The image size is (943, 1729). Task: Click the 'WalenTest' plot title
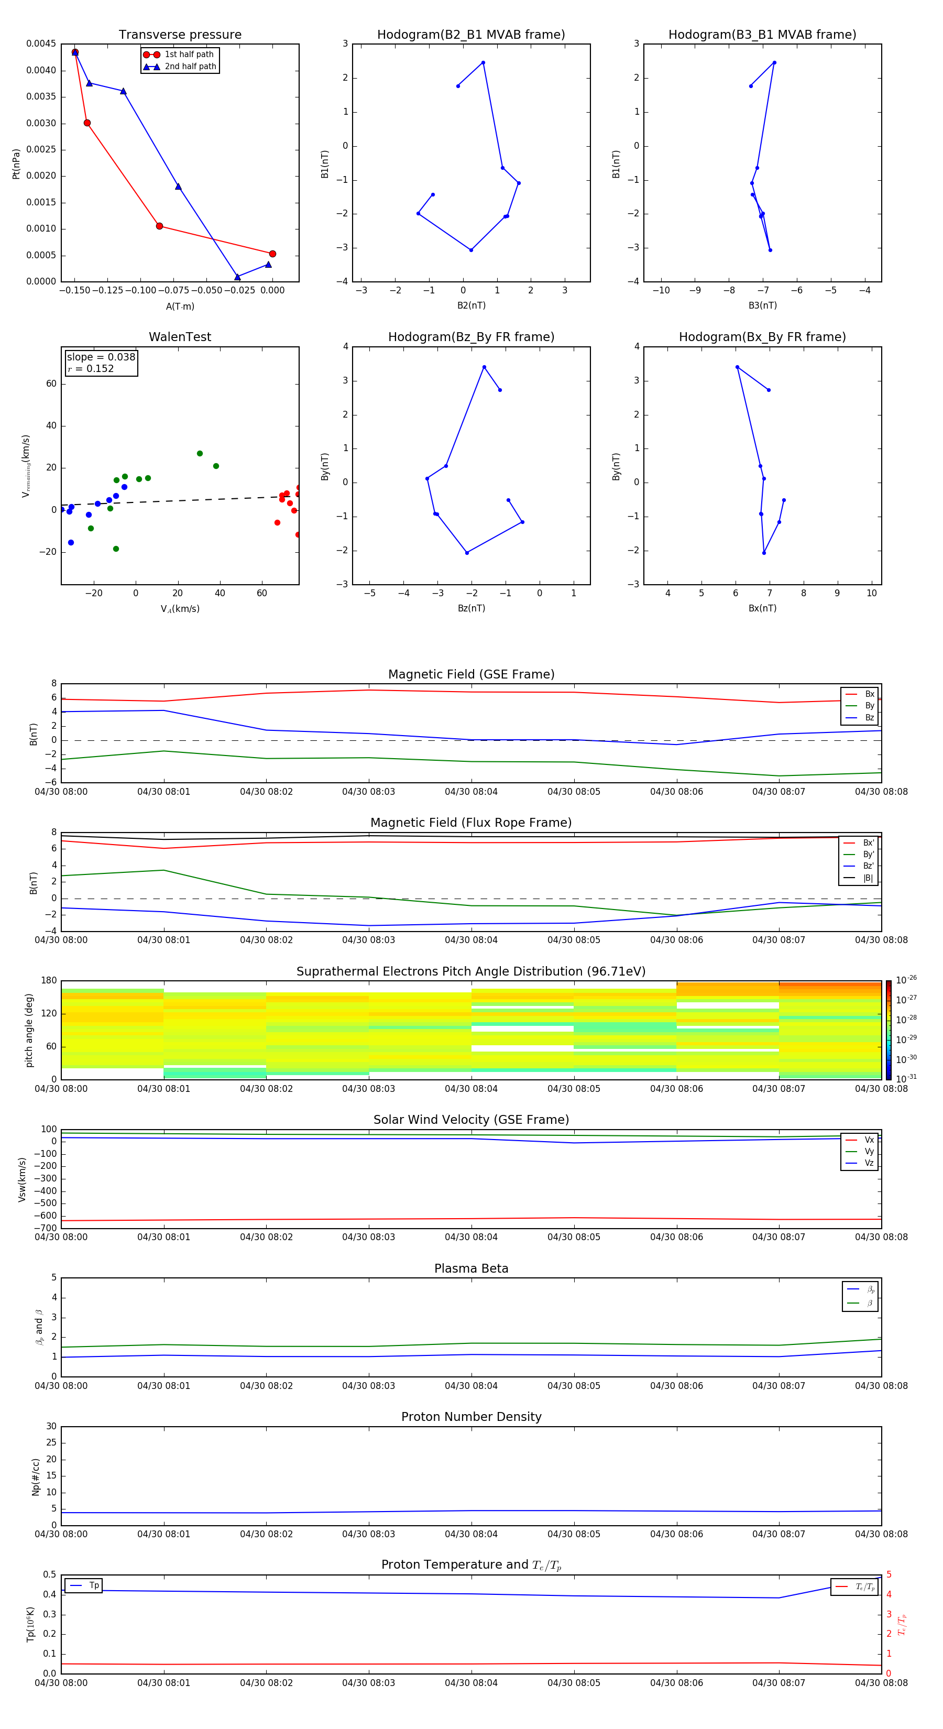point(180,337)
